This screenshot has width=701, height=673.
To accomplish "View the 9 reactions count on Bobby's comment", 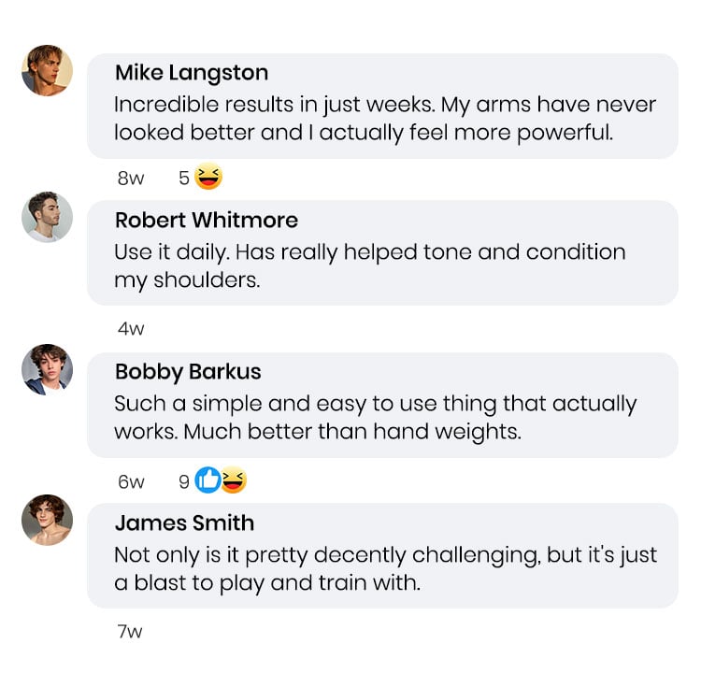I will coord(184,482).
